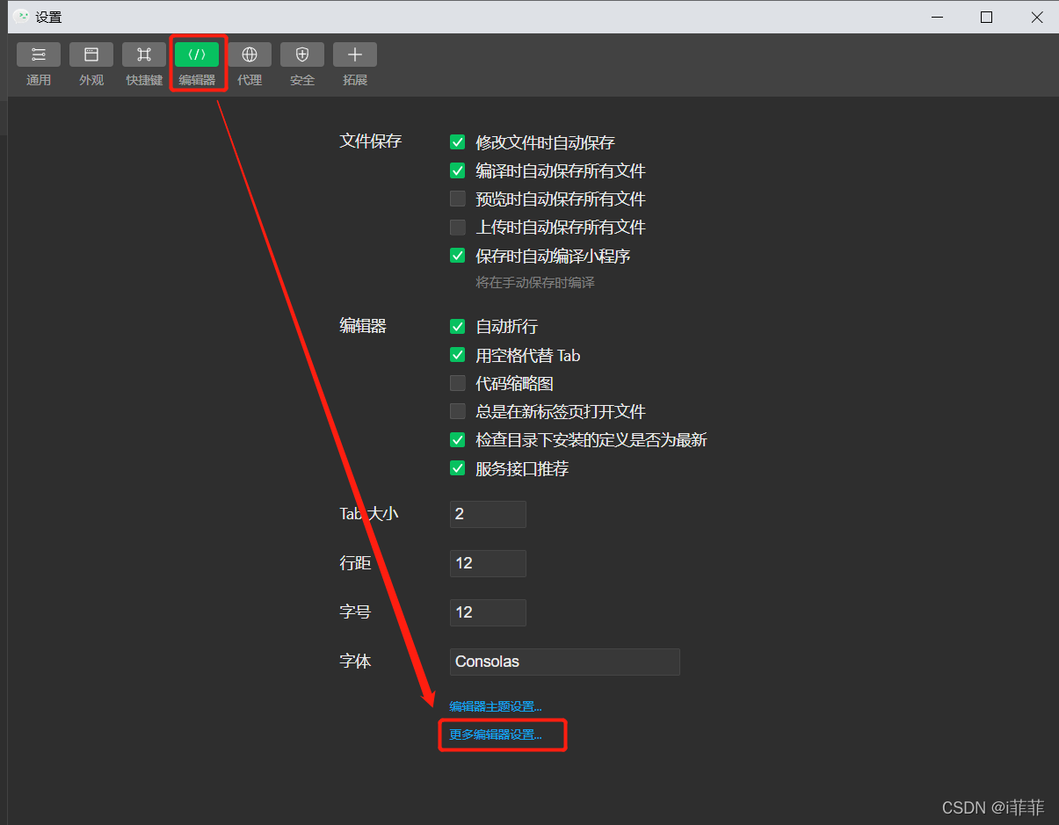The height and width of the screenshot is (825, 1059).
Task: Uncheck 编译时自动保存所有文件 checkbox
Action: click(457, 170)
